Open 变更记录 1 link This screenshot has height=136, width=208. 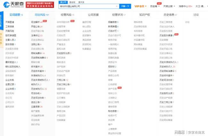point(11,84)
